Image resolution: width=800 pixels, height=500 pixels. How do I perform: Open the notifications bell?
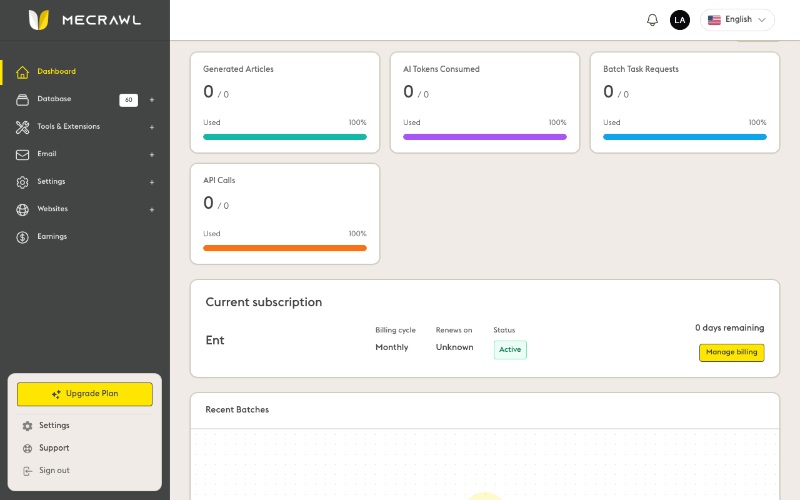(x=652, y=20)
